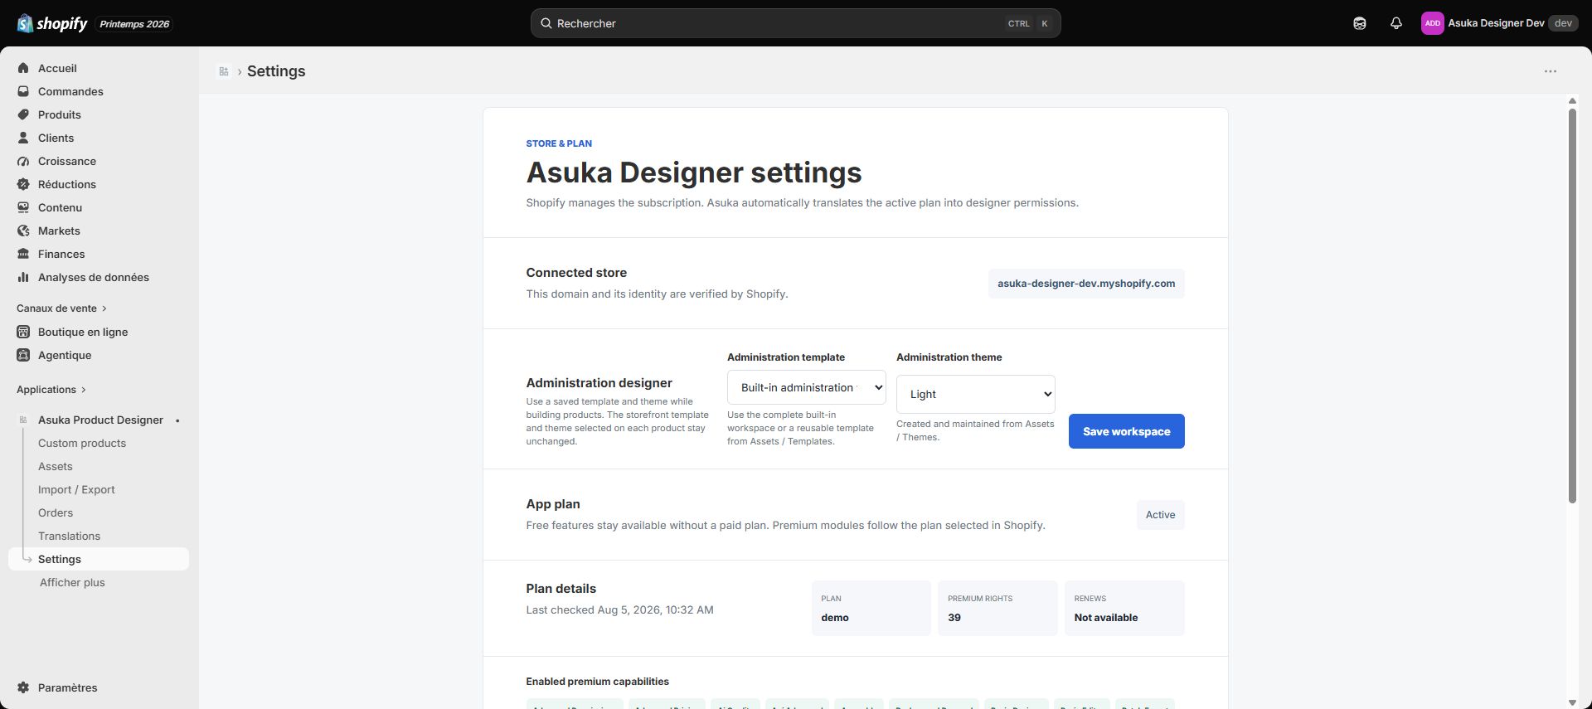Click the Shopify logo
1592x709 pixels.
pos(51,23)
